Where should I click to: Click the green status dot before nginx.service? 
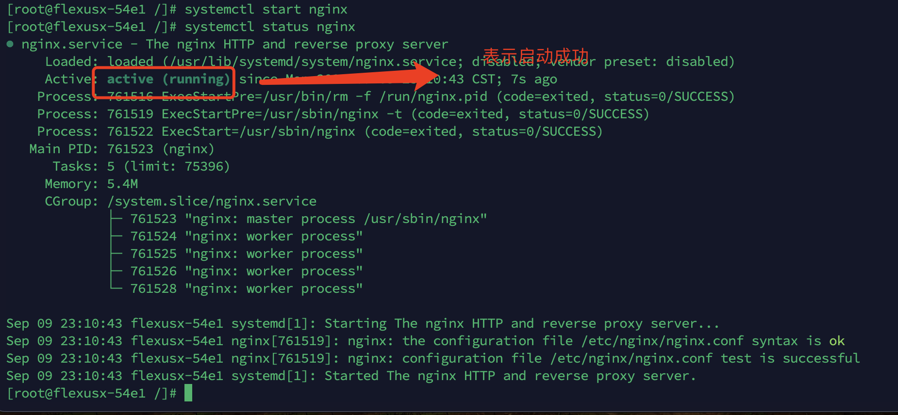tap(10, 44)
